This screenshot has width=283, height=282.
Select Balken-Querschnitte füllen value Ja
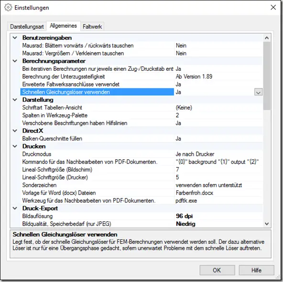point(178,139)
